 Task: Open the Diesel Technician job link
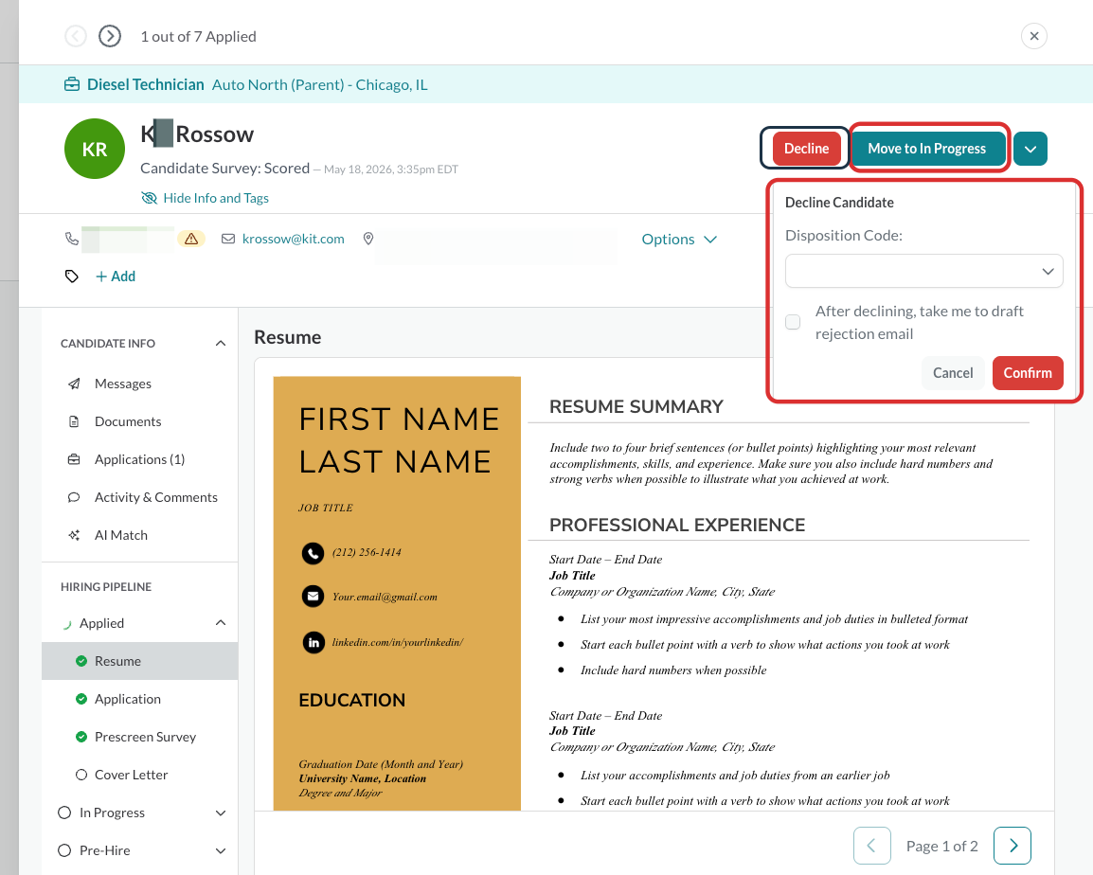point(146,84)
